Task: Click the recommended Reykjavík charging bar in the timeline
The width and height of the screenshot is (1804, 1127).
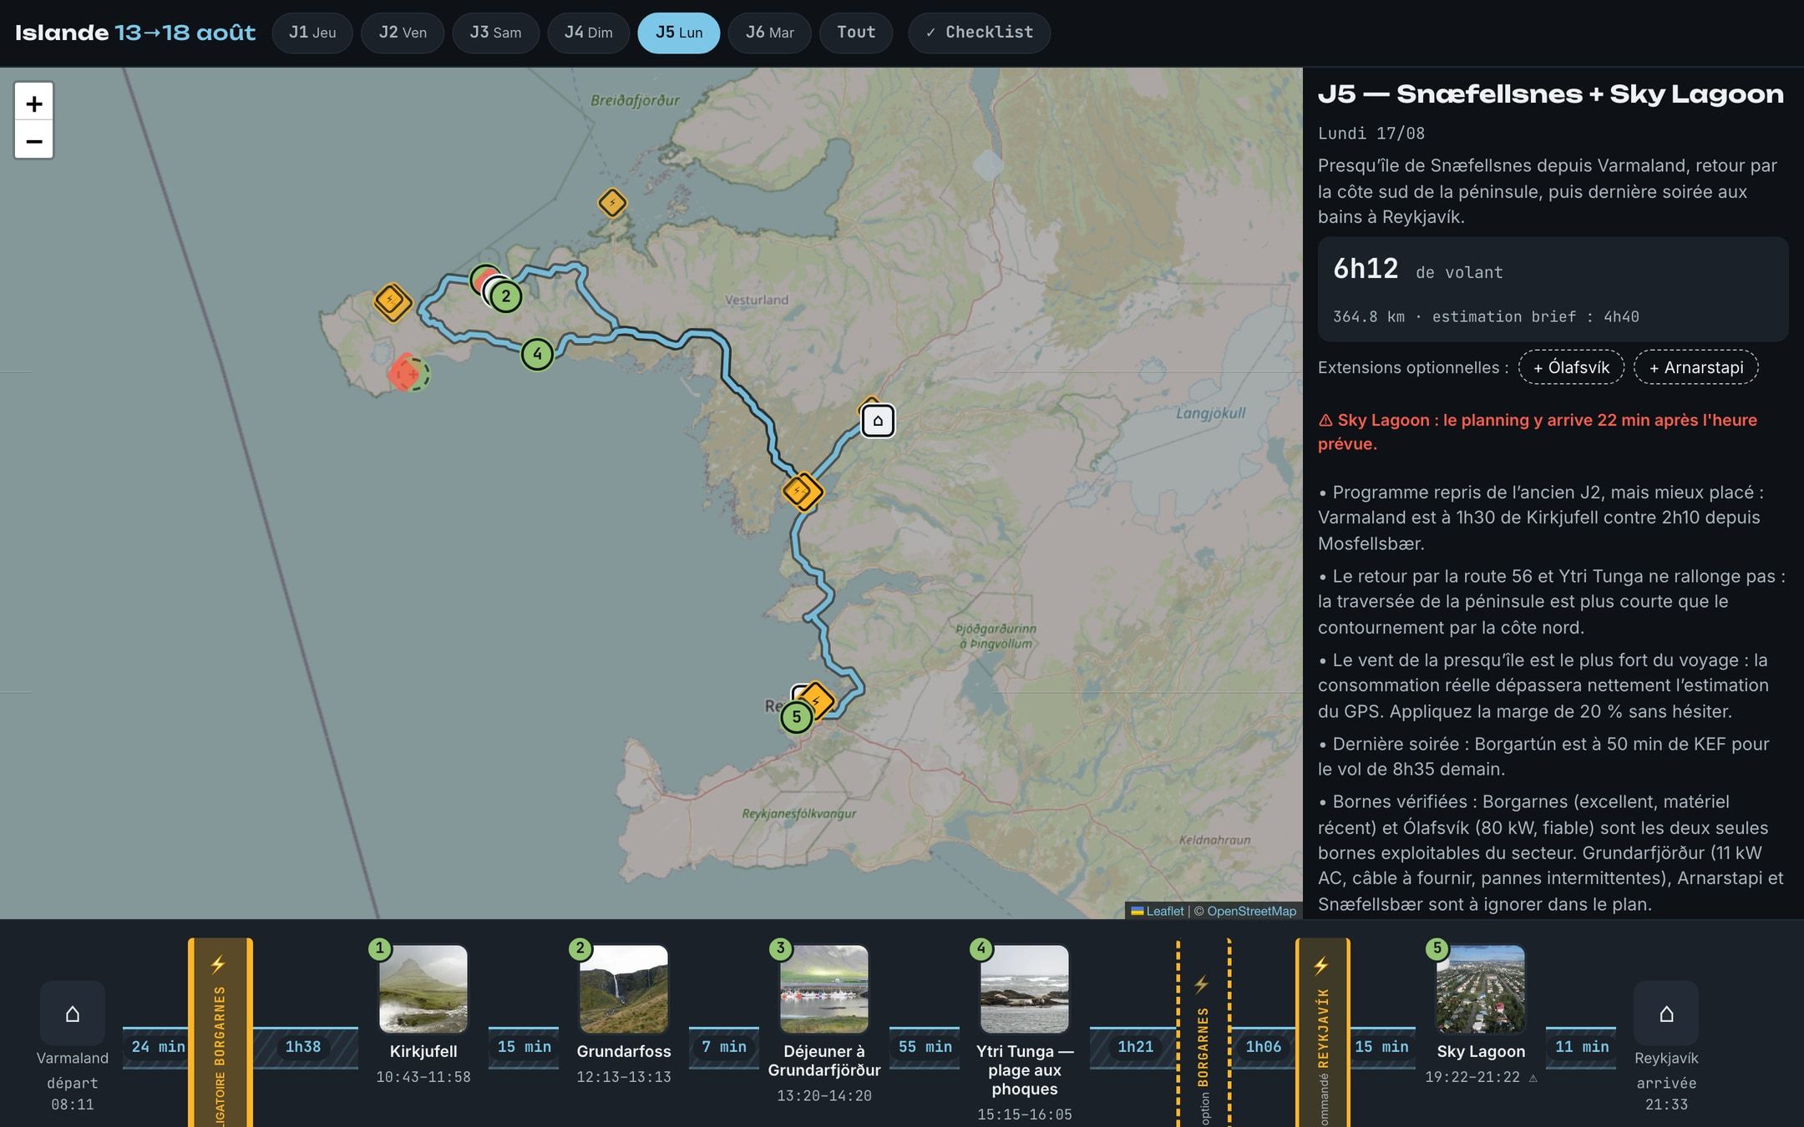Action: click(x=1322, y=1033)
